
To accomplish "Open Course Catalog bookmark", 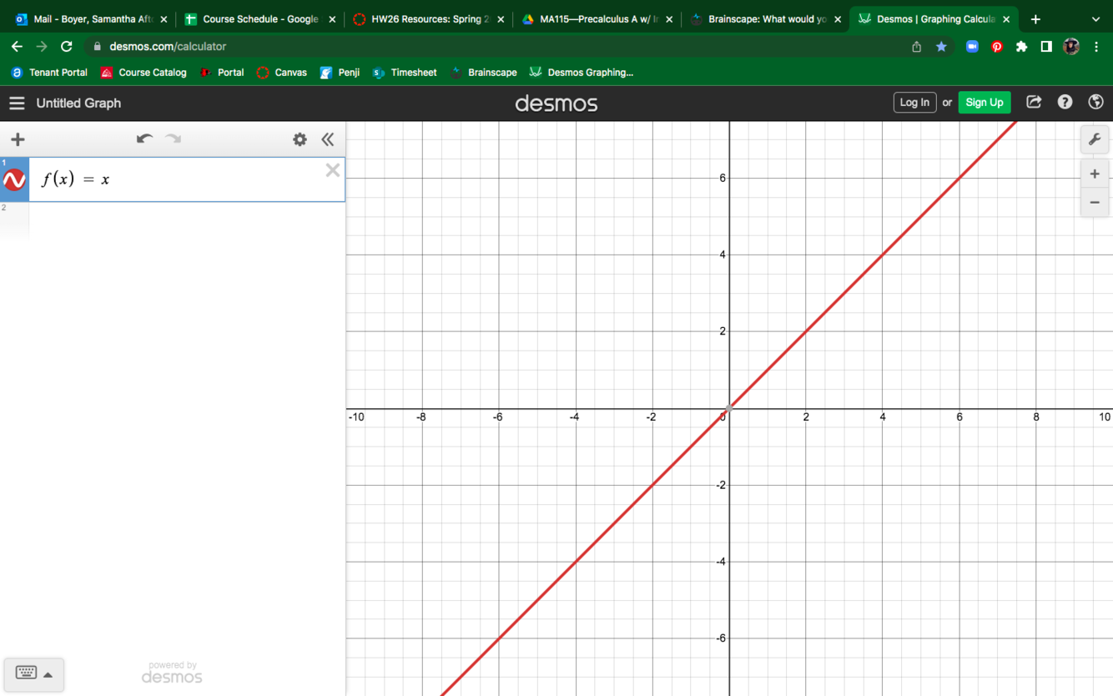I will 144,73.
